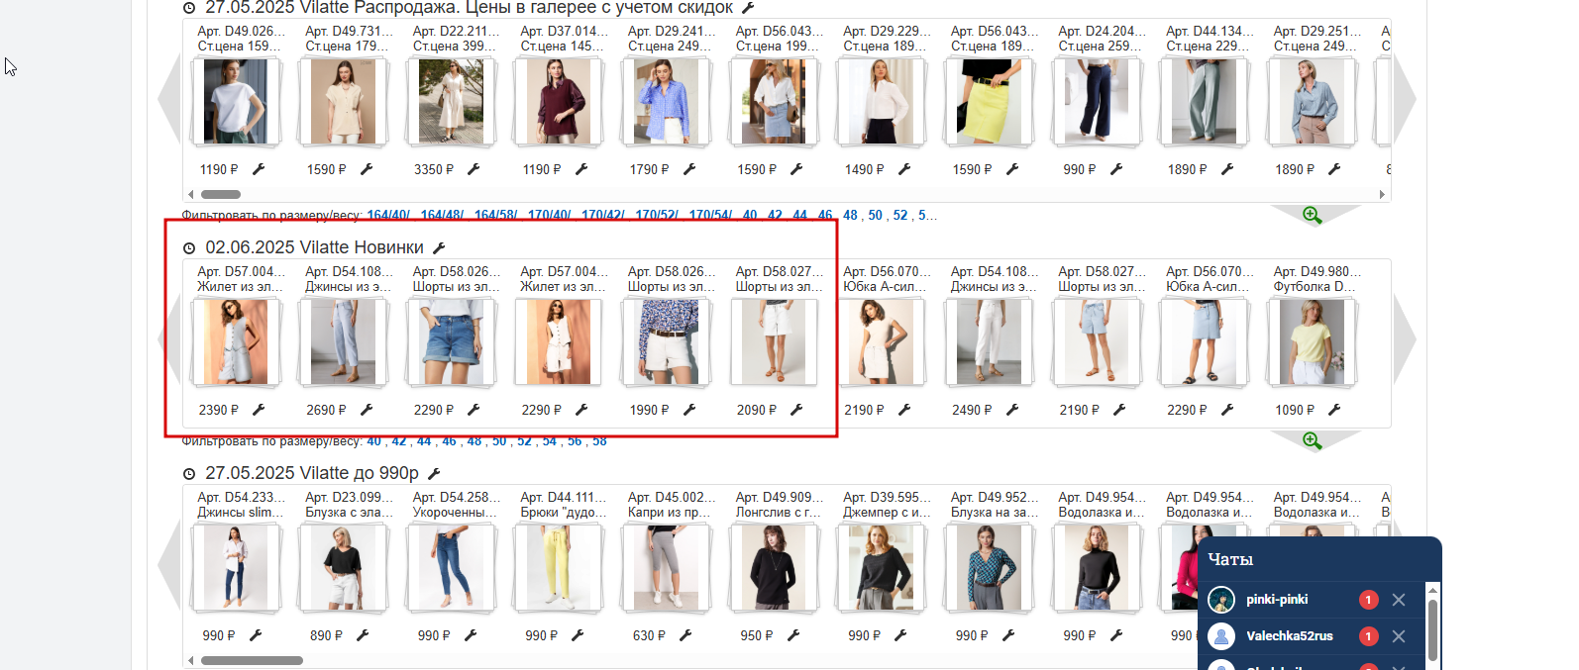
Task: Open wrench settings beside the 'Vilatte Новинки' title
Action: [439, 247]
